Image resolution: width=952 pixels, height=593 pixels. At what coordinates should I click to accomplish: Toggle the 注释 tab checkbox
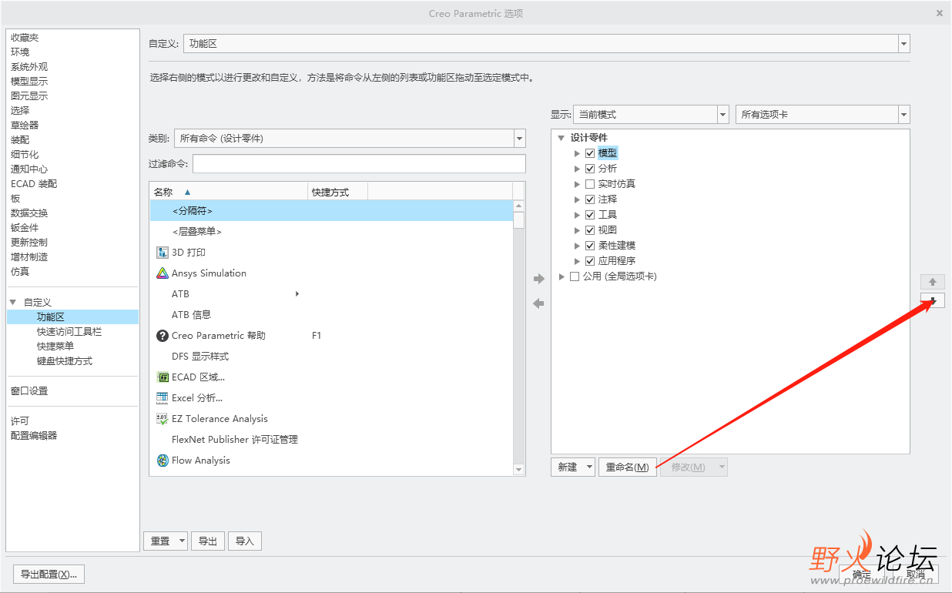tap(590, 199)
